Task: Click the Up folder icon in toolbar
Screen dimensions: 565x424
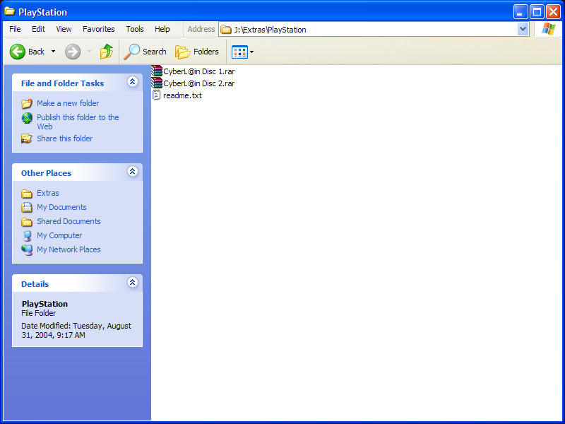Action: (x=106, y=52)
